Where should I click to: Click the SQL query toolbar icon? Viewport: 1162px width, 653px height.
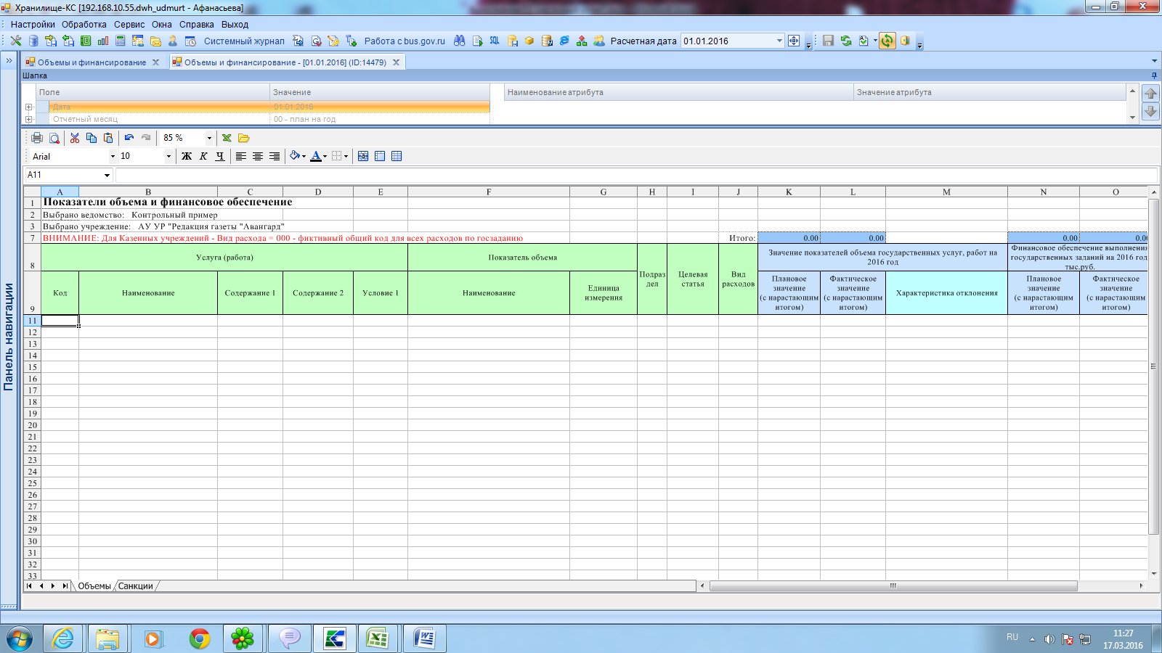(495, 41)
